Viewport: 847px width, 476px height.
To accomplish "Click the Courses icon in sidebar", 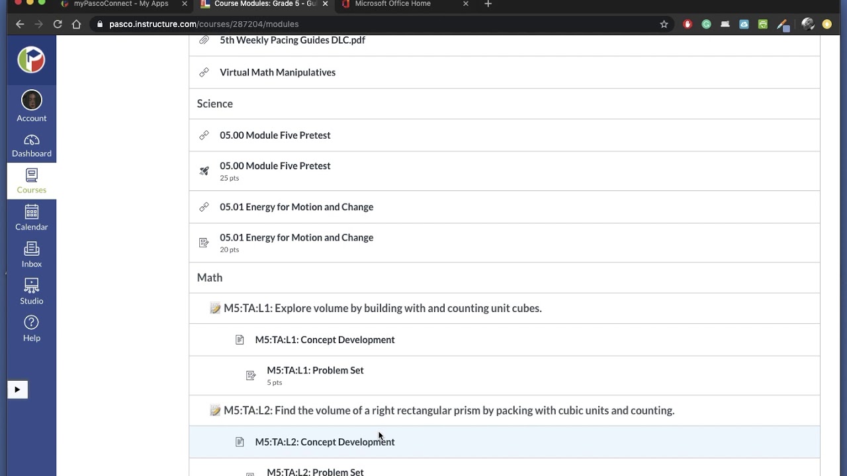I will [31, 181].
